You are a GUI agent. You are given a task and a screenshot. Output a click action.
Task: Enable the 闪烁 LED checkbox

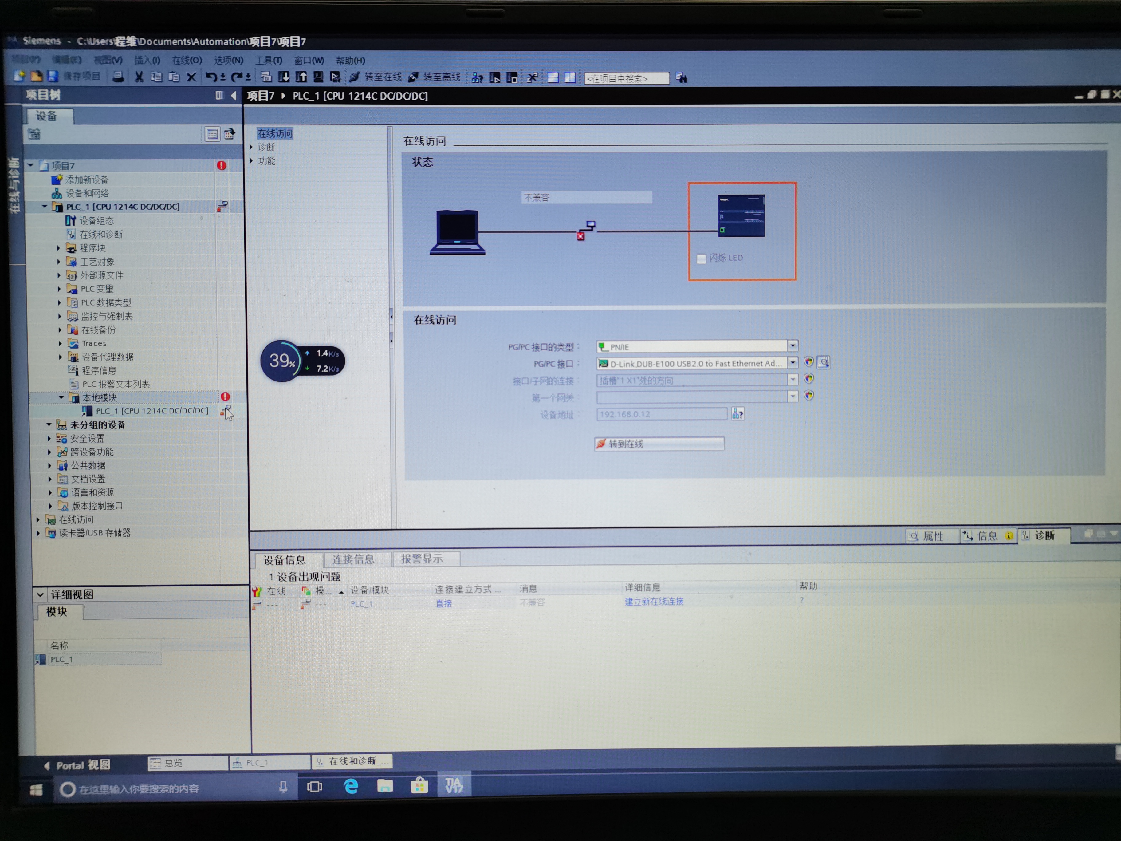click(701, 259)
